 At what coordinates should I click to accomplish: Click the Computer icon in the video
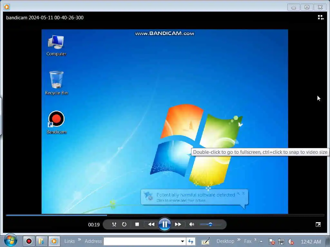click(56, 45)
